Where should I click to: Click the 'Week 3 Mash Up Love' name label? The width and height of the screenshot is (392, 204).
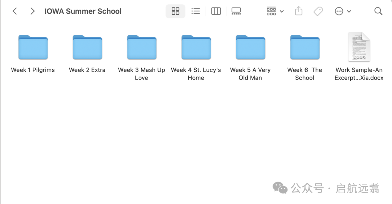[x=142, y=74]
